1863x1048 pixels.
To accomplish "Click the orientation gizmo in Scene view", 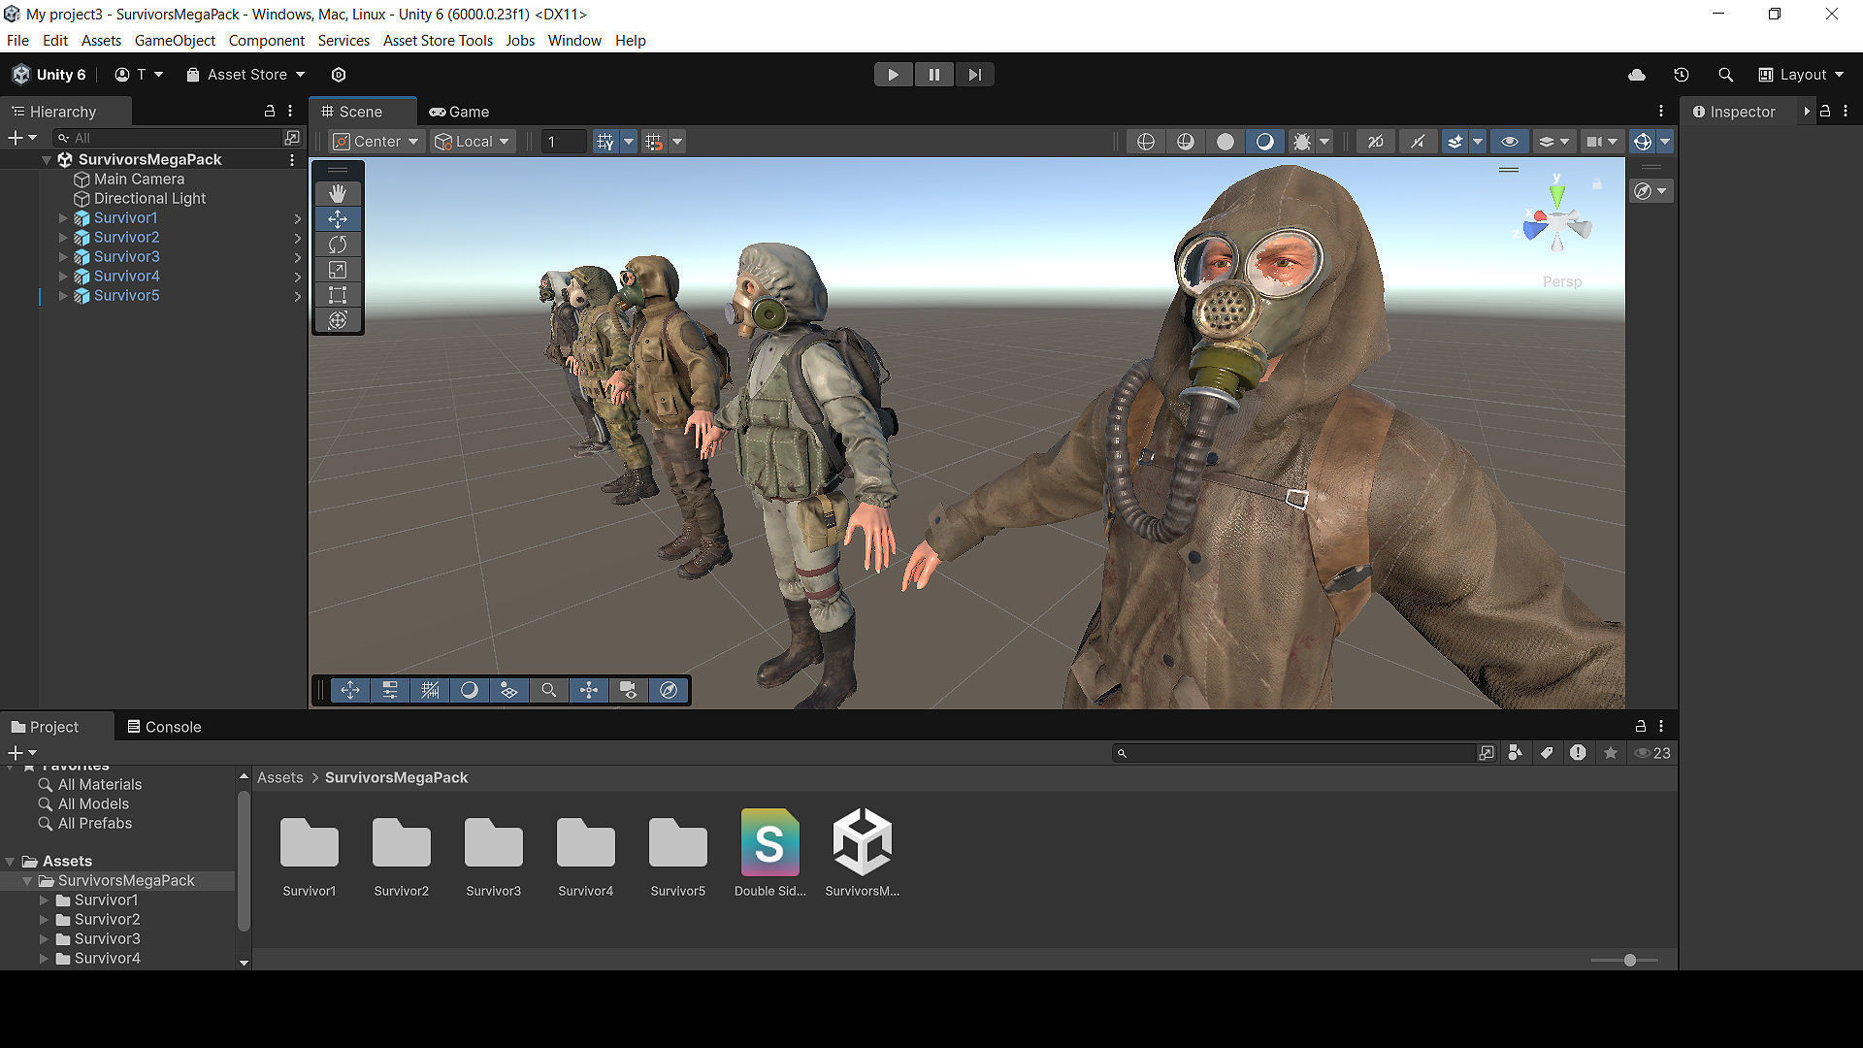I will click(1557, 223).
